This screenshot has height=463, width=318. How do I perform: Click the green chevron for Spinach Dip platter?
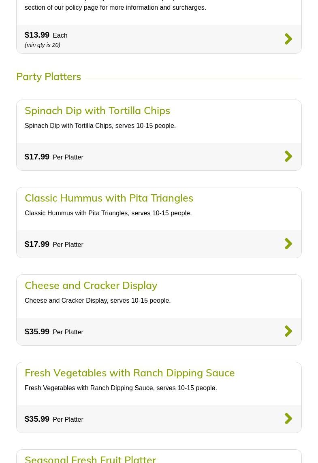coord(288,157)
